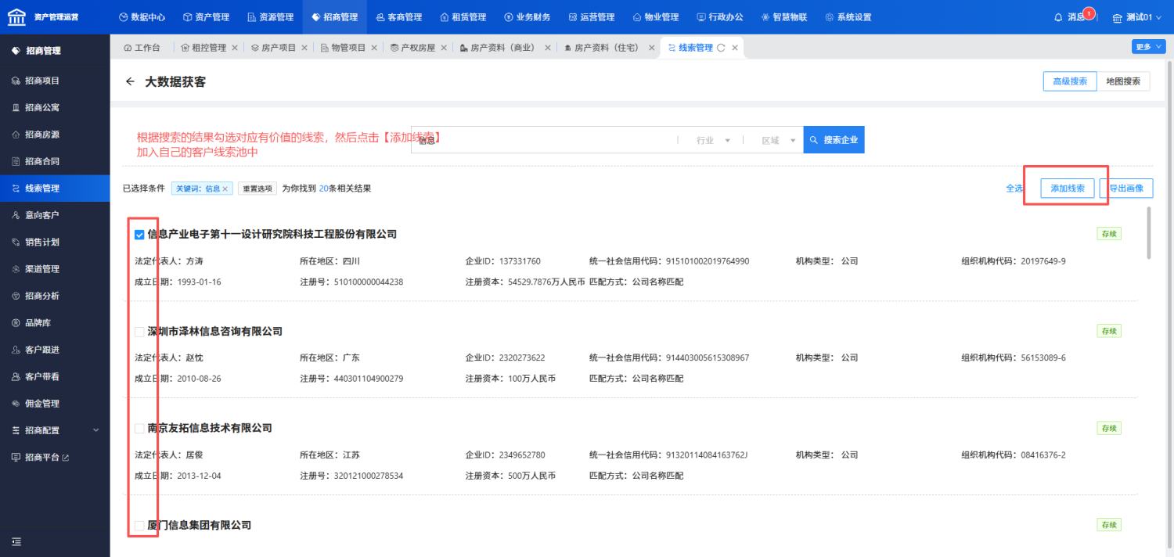The image size is (1174, 557).
Task: Open 招商房源 in the sidebar
Action: point(55,135)
